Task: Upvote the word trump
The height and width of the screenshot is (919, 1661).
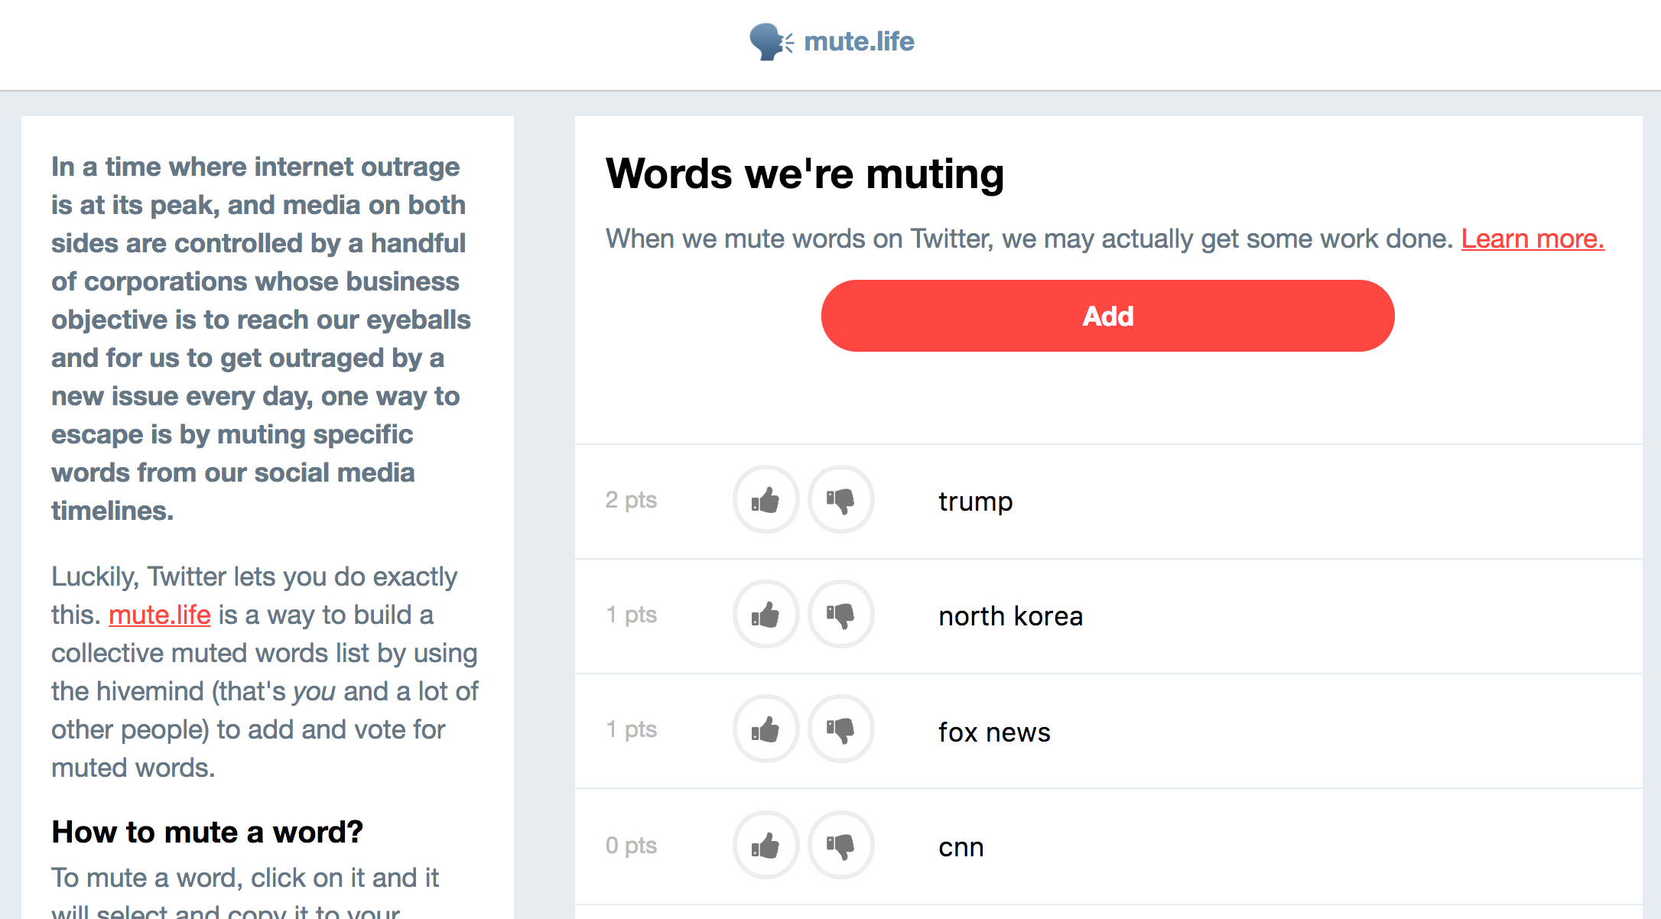Action: (x=765, y=500)
